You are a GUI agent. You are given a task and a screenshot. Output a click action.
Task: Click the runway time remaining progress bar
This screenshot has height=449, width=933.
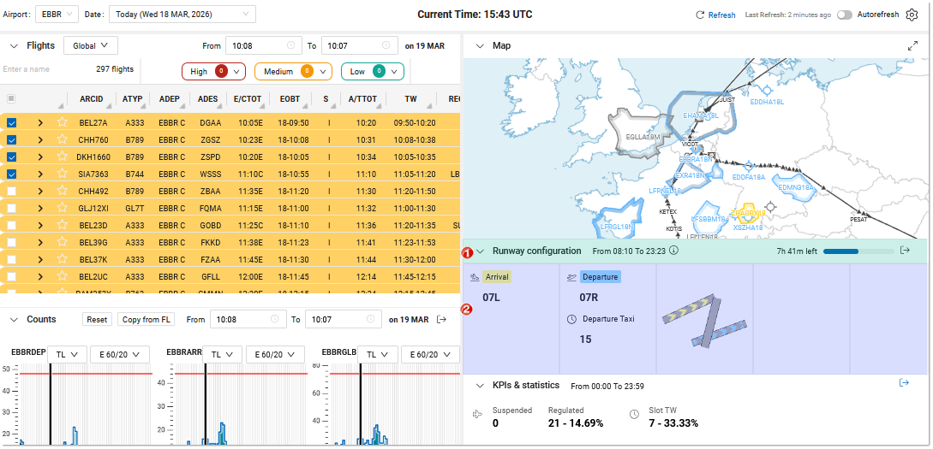point(858,251)
